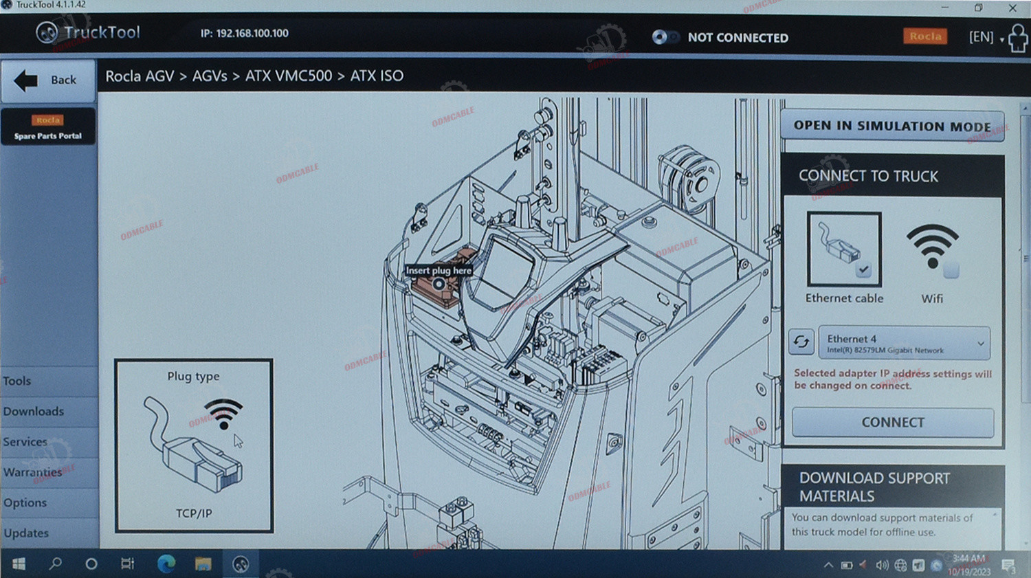Click the adapter IP address warning text
Image resolution: width=1031 pixels, height=578 pixels.
(x=893, y=379)
